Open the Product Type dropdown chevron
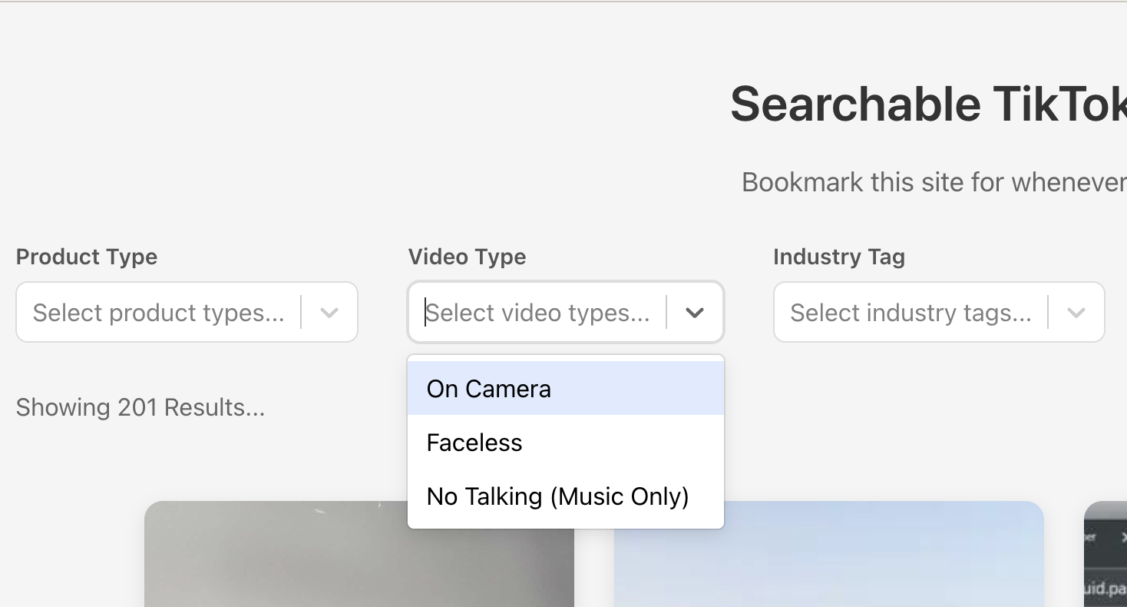This screenshot has height=607, width=1127. [x=329, y=313]
